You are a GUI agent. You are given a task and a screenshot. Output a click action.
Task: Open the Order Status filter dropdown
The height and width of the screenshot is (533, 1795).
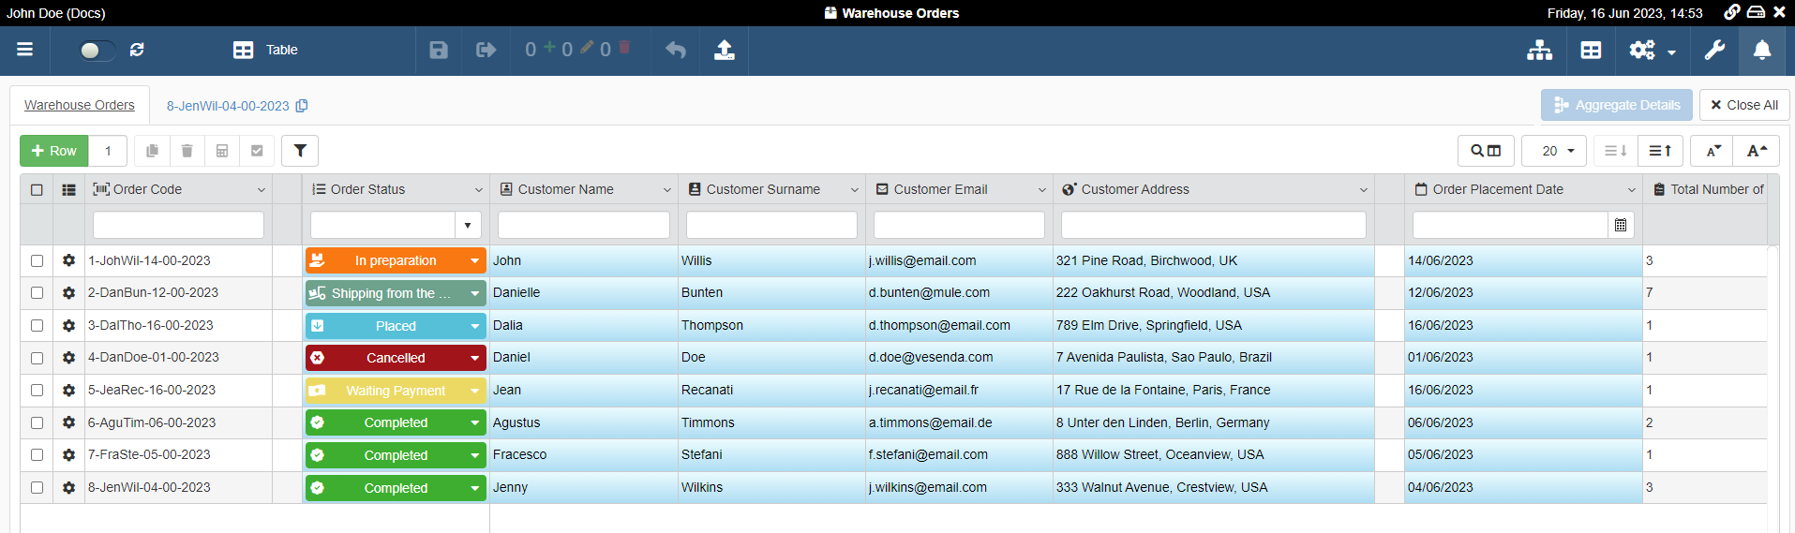click(468, 225)
